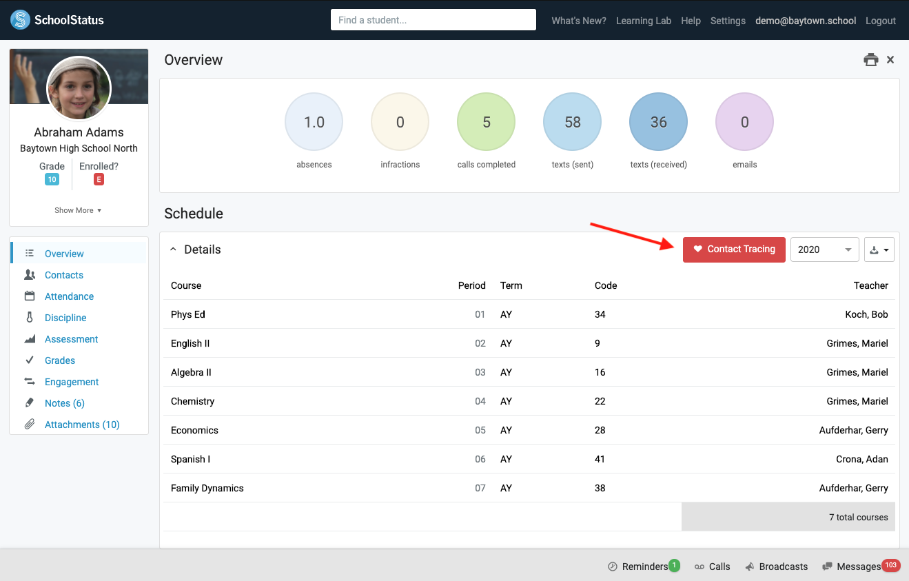Click the calls completed circle
This screenshot has height=581, width=909.
click(x=486, y=122)
